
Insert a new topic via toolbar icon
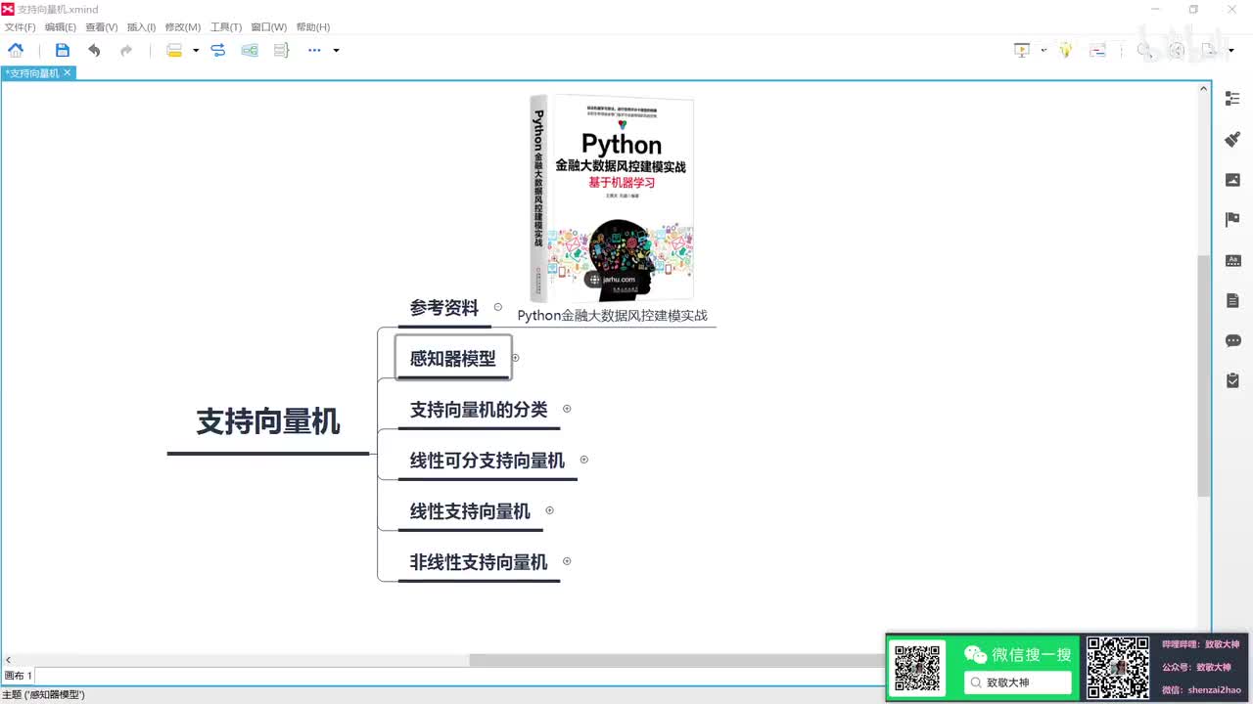174,50
